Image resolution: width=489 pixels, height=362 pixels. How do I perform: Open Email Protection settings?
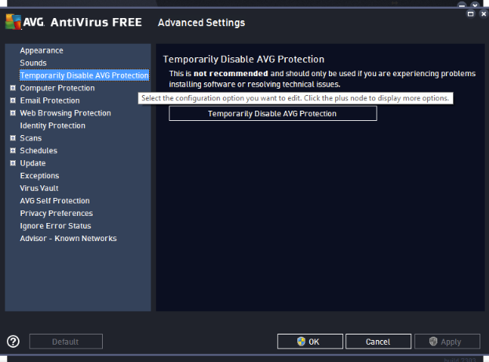pos(50,101)
